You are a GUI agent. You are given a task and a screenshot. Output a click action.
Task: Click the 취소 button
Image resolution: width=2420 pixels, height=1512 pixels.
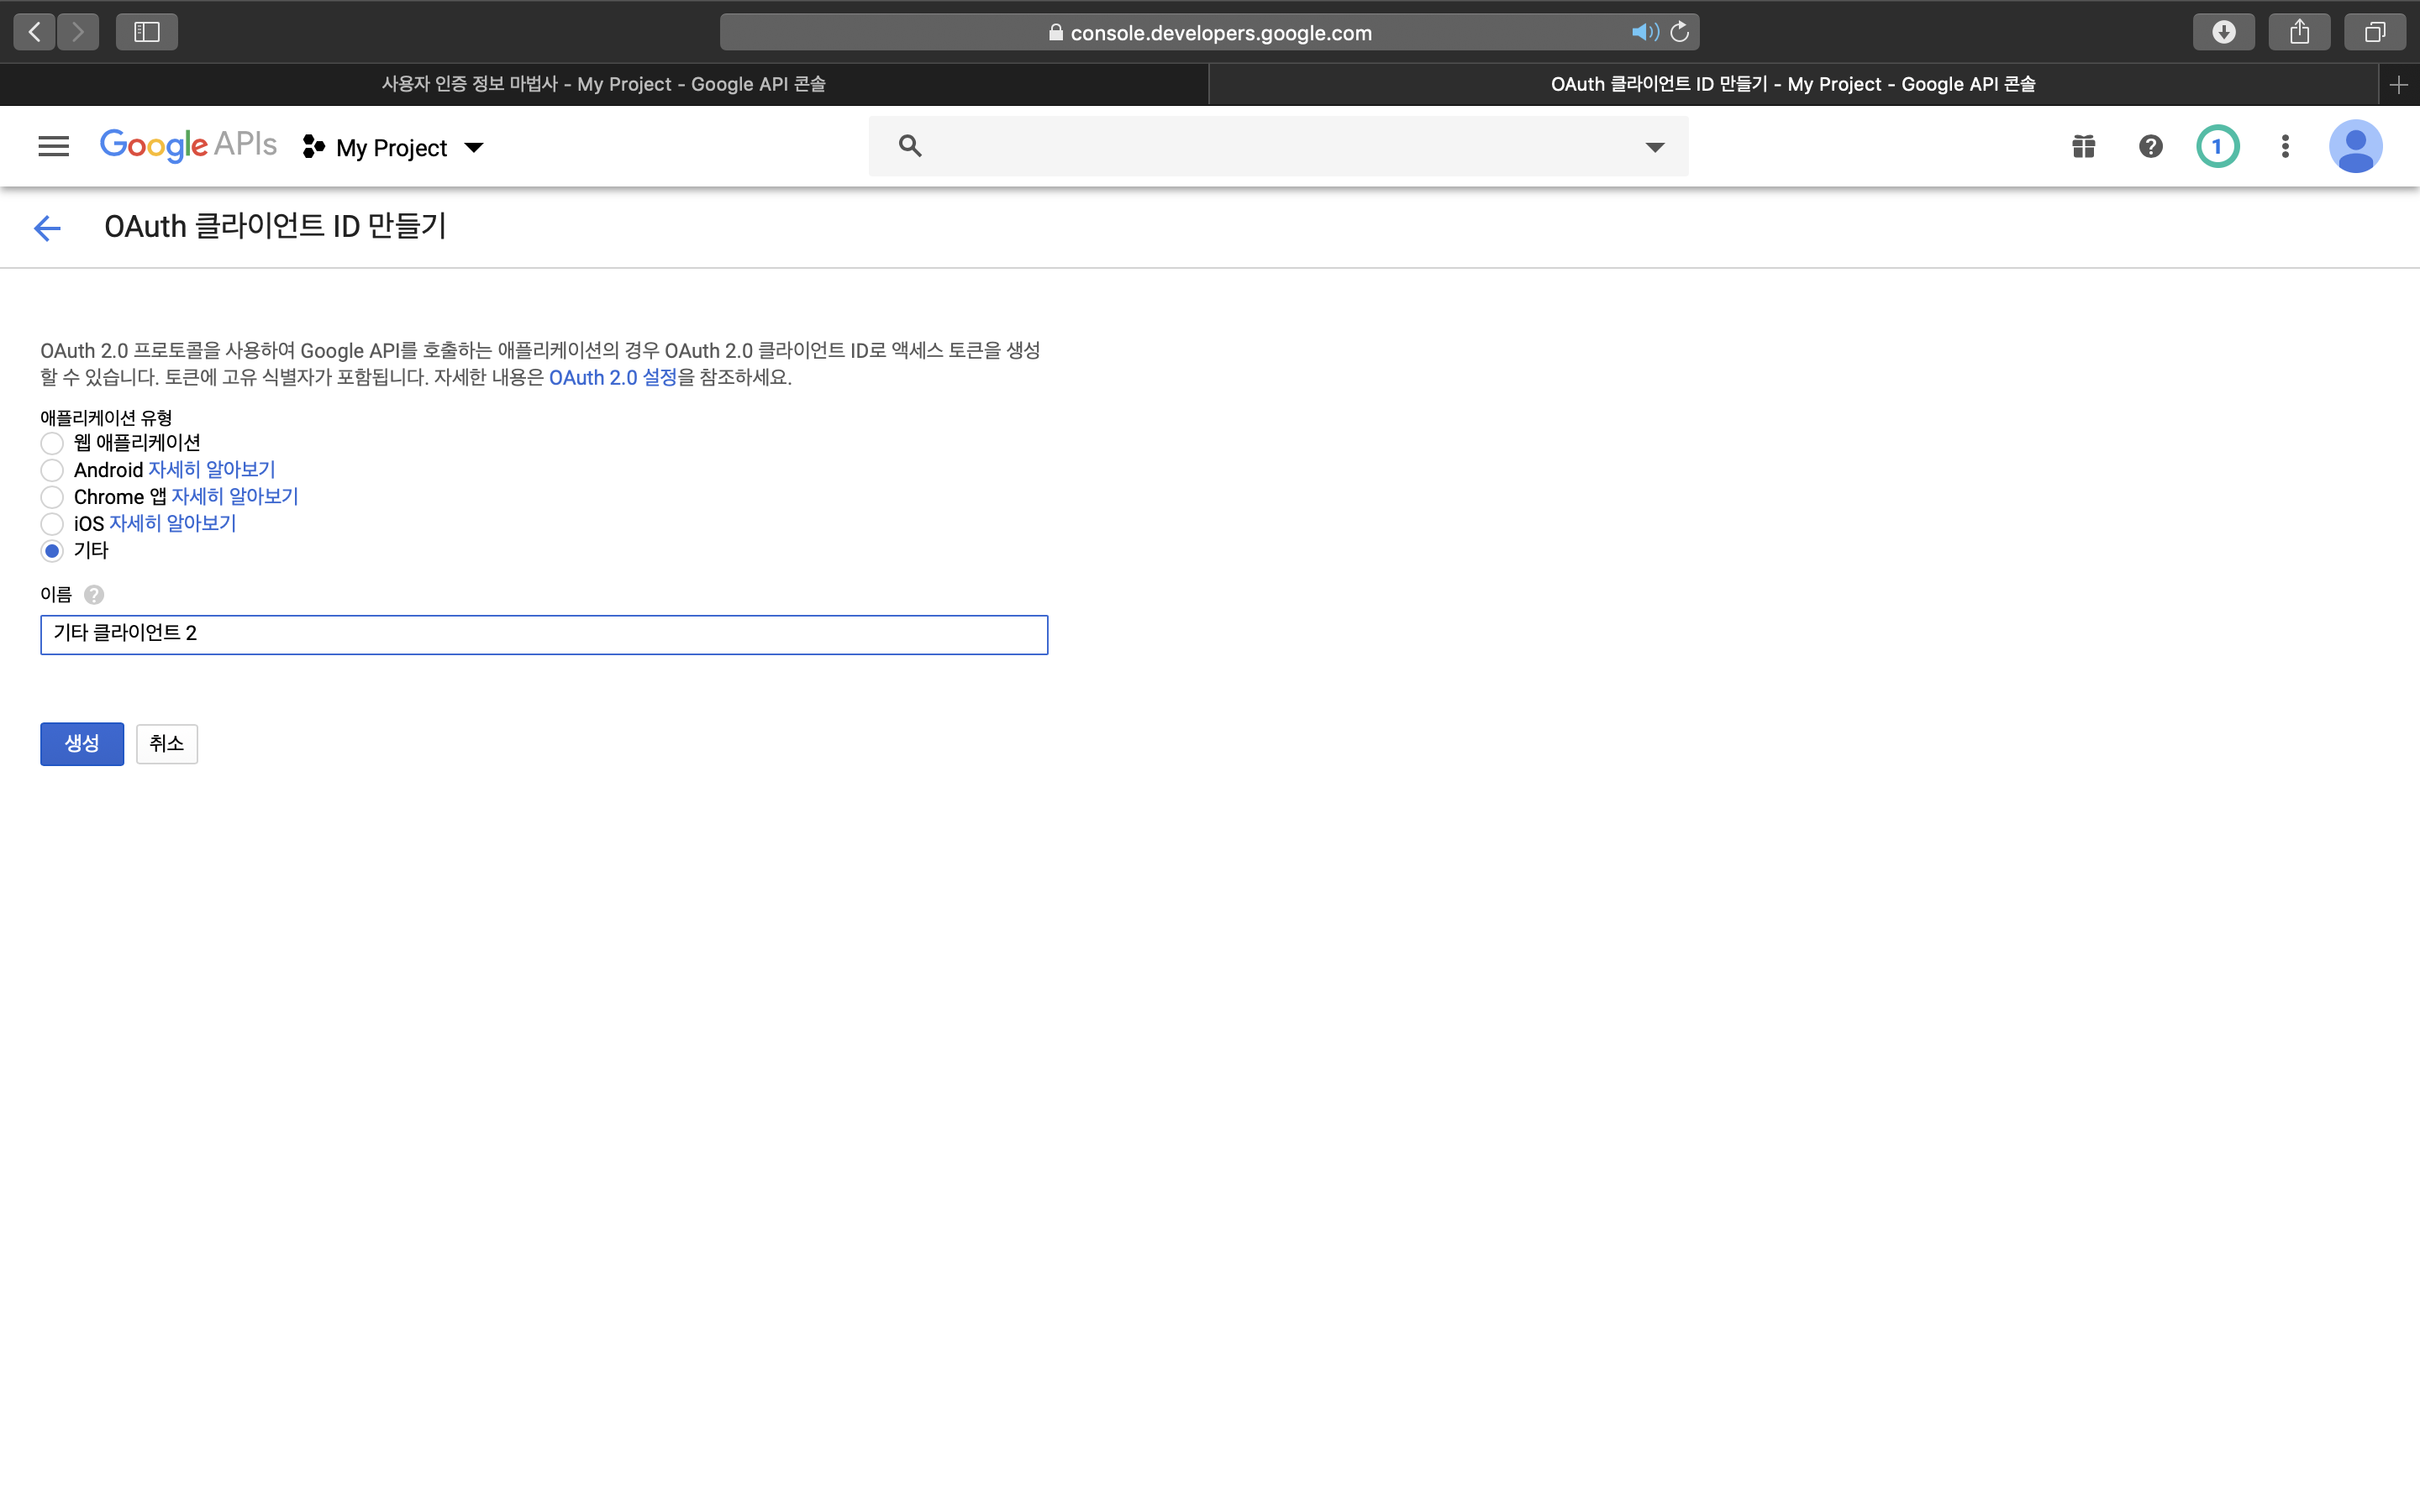(167, 743)
